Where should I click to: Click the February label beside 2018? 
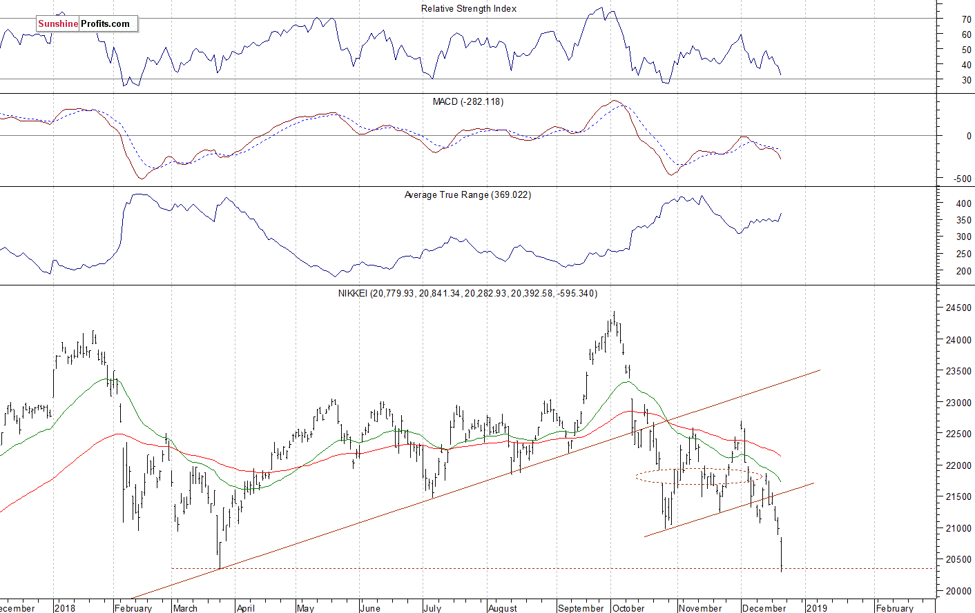[x=133, y=608]
